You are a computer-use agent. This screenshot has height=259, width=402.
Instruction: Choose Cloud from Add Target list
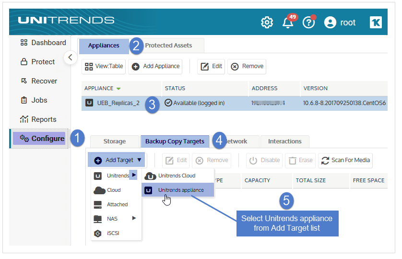[116, 190]
